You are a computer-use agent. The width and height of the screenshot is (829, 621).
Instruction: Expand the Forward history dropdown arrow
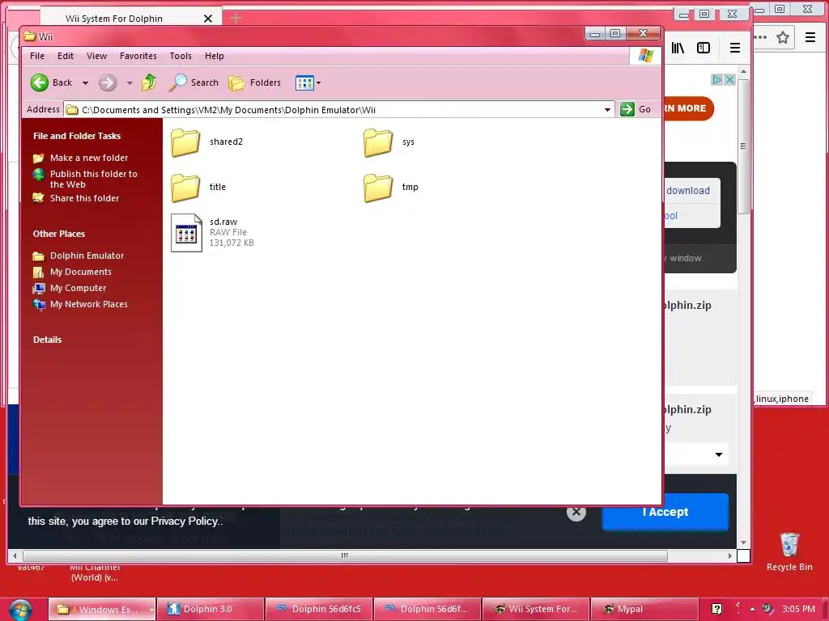pos(130,83)
